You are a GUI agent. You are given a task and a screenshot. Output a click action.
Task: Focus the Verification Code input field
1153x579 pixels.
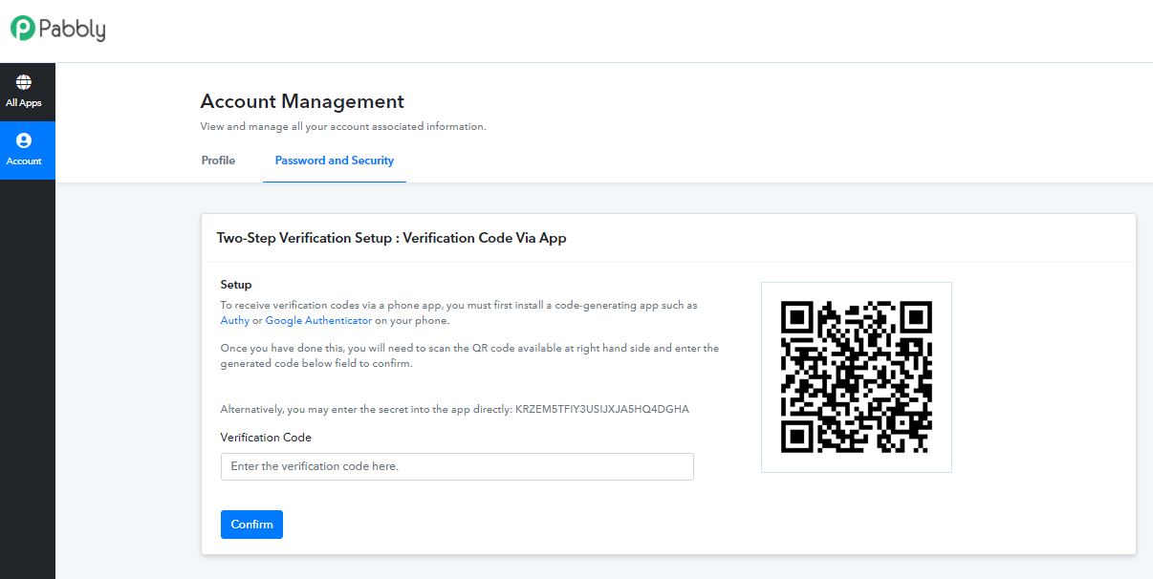pyautogui.click(x=457, y=466)
